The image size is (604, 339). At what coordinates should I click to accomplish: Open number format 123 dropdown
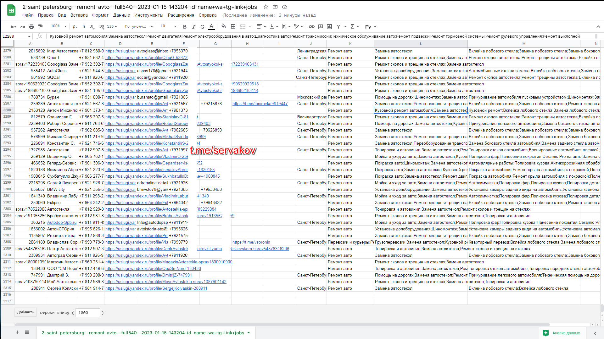[112, 27]
